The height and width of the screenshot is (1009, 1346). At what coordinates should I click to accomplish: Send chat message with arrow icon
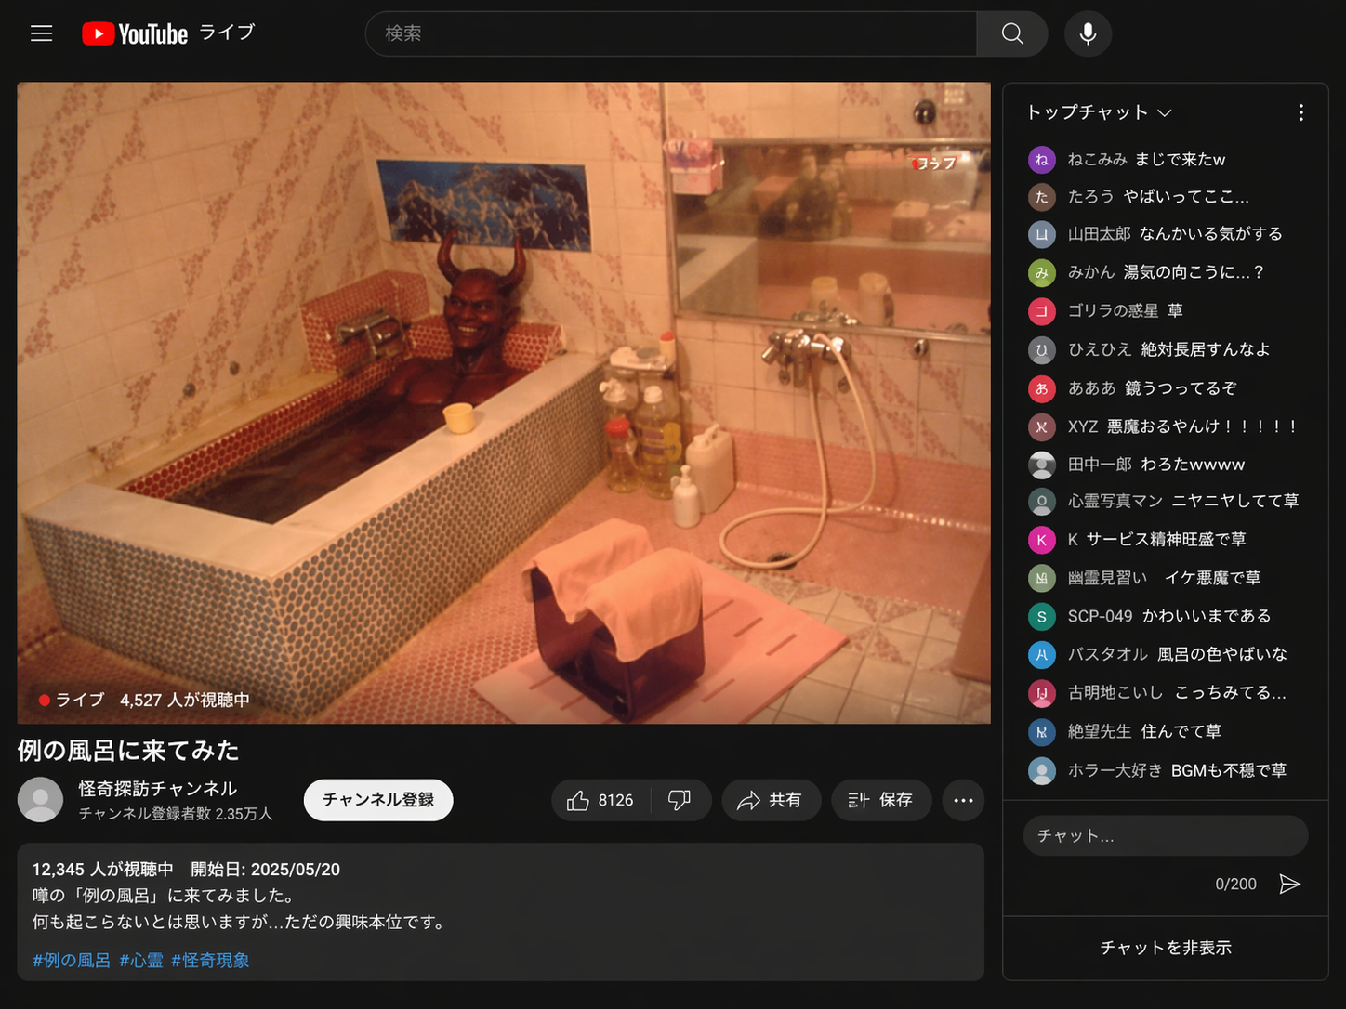click(x=1289, y=884)
